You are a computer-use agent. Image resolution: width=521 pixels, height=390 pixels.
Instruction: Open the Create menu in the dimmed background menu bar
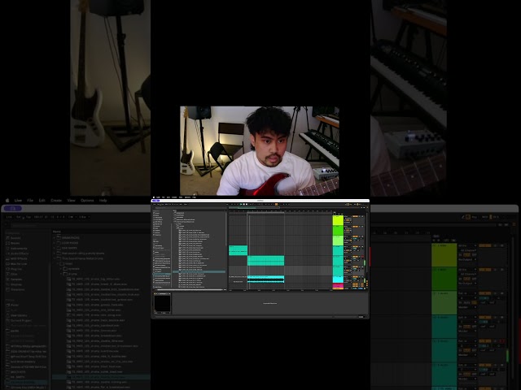coord(56,201)
